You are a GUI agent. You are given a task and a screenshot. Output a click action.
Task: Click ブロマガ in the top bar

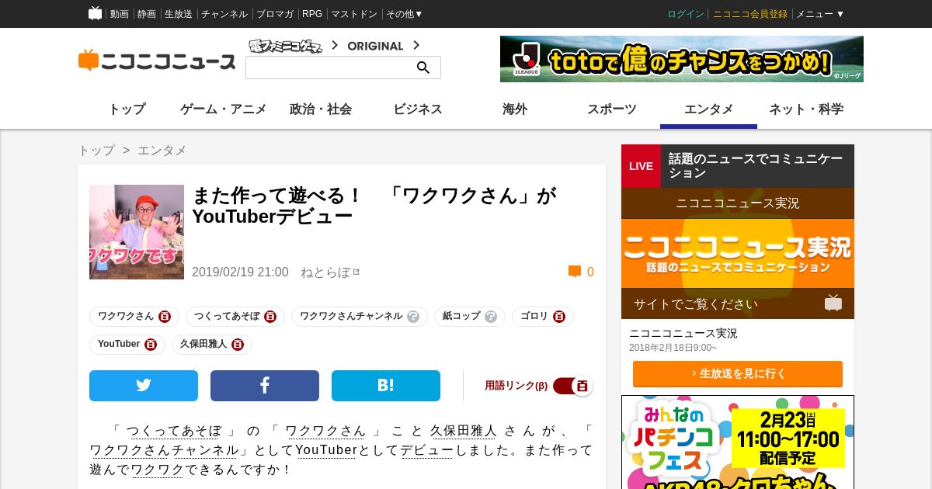pyautogui.click(x=275, y=14)
